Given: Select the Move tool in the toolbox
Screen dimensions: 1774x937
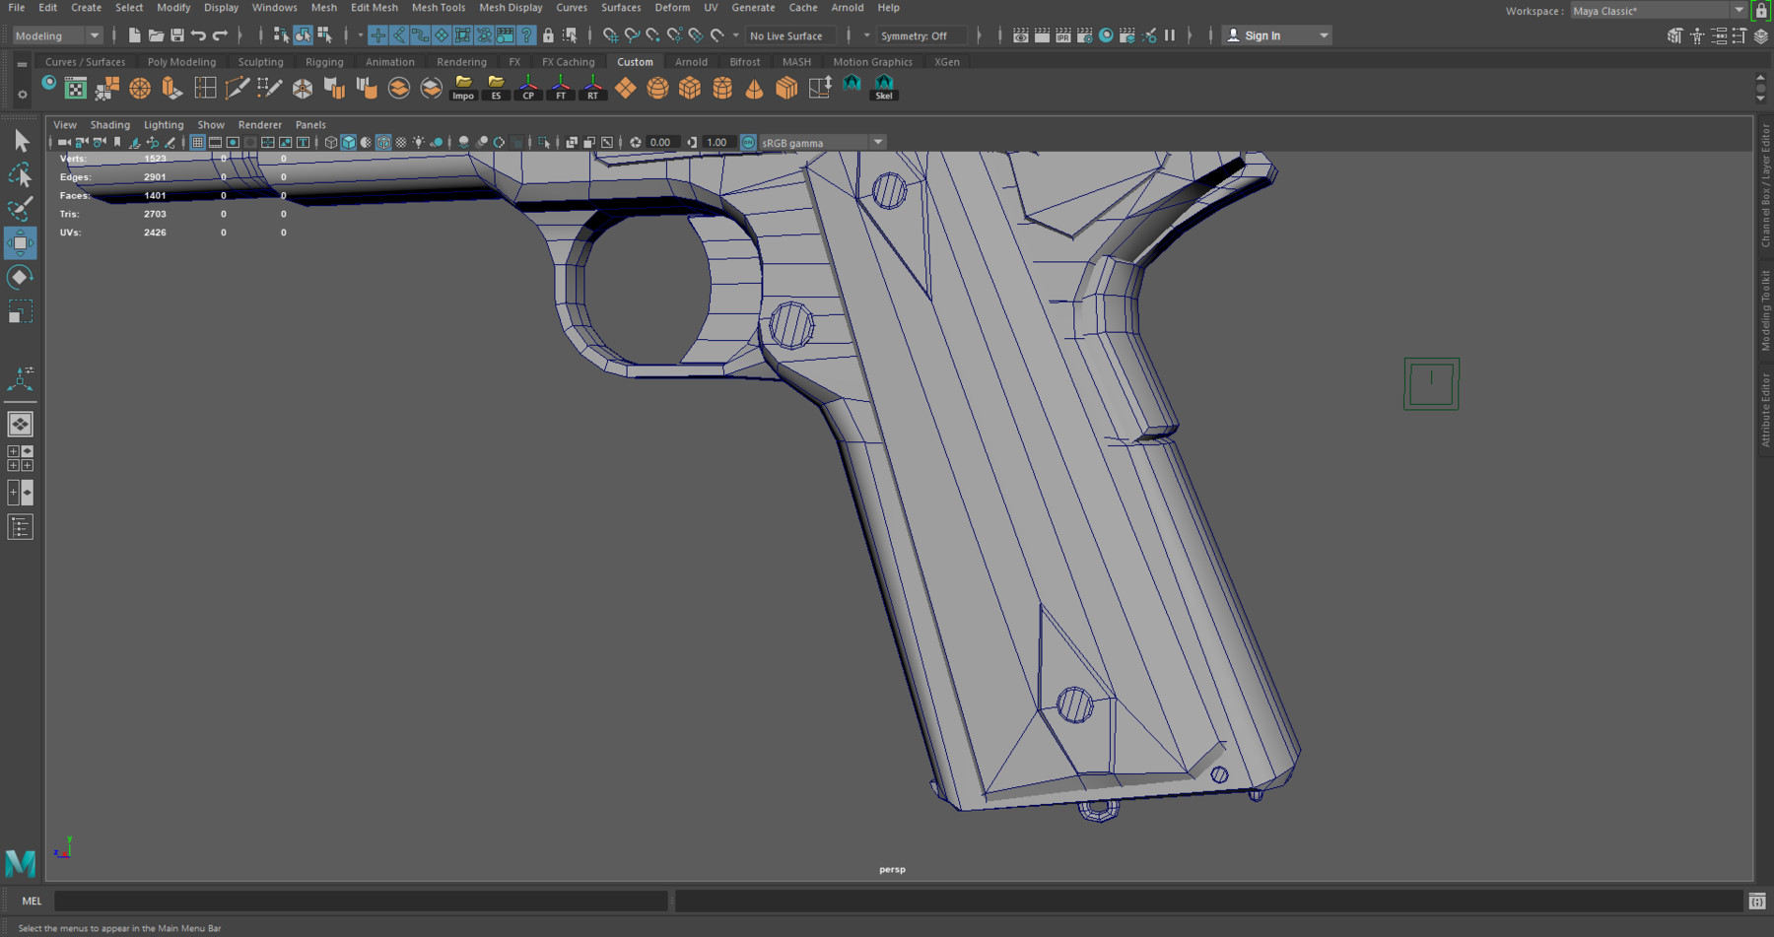Looking at the screenshot, I should point(20,243).
